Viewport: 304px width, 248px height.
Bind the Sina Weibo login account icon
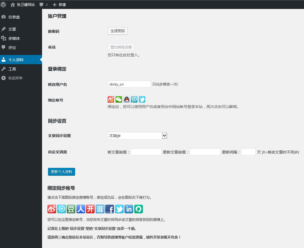[x=111, y=99]
